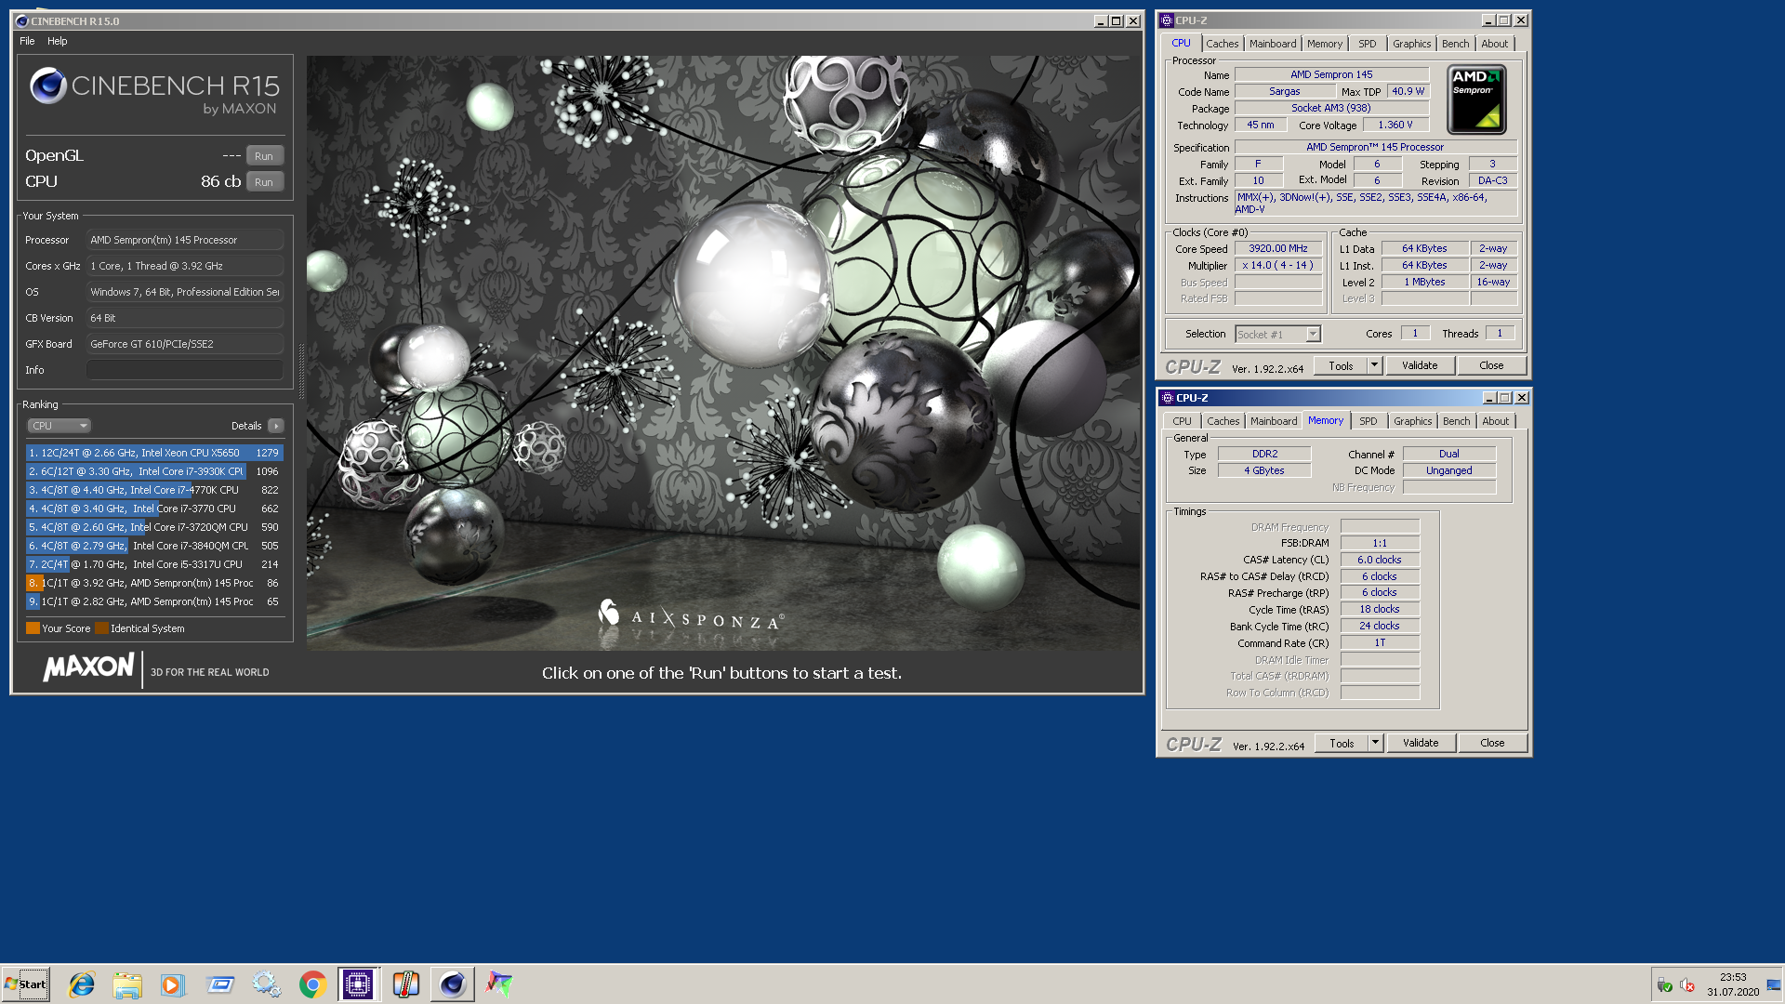Click the Start button

26,984
